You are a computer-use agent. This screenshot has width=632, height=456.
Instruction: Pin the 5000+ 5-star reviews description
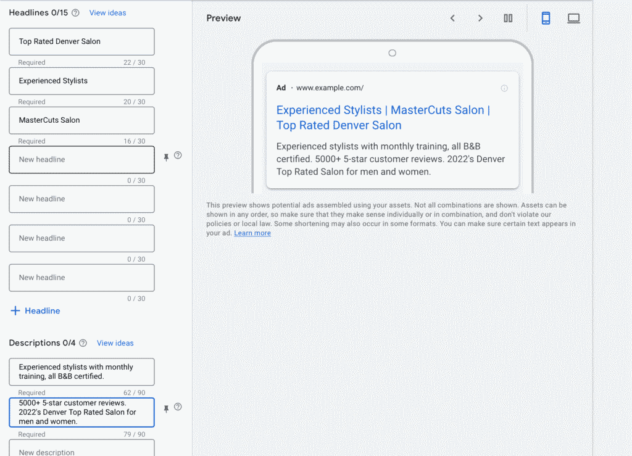166,408
